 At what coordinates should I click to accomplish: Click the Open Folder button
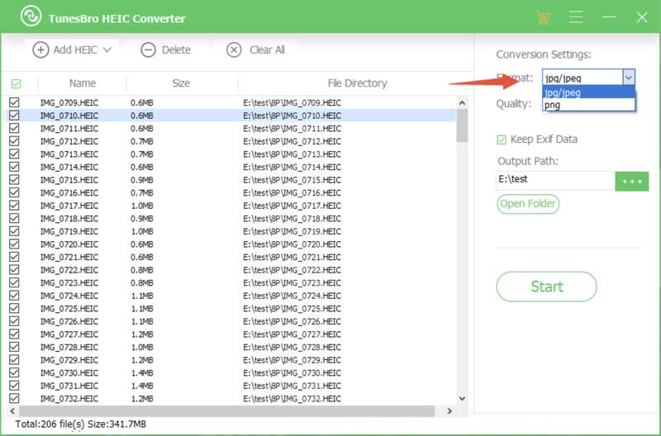(x=528, y=204)
